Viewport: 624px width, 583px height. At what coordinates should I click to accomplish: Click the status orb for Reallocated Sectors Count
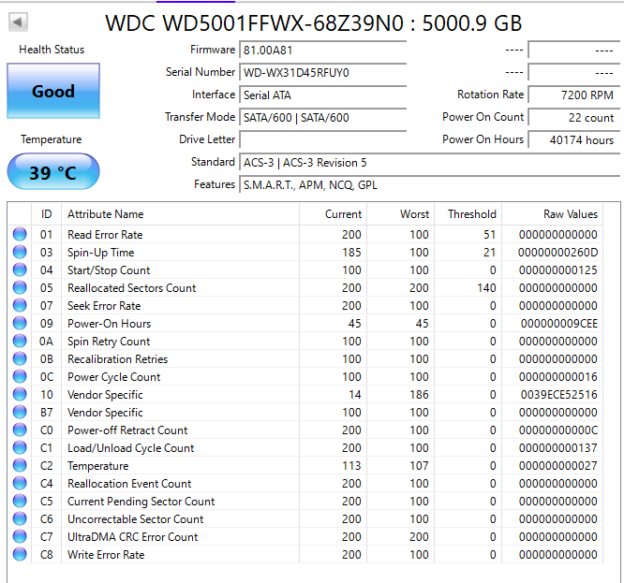click(20, 288)
